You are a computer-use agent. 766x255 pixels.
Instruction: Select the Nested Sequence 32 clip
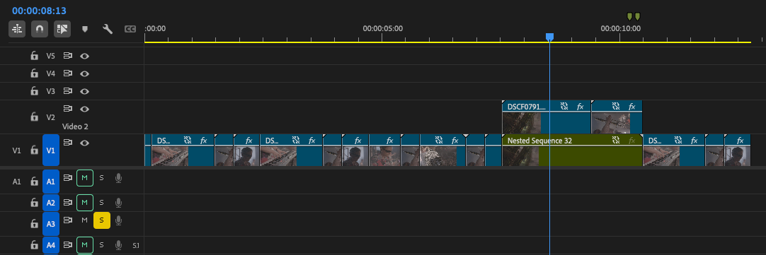(x=572, y=150)
